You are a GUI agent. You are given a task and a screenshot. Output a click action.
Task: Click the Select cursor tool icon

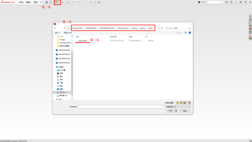(85, 2)
